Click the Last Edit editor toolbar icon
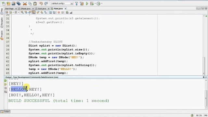Viewport: 208px width, 117px height. tap(6, 12)
